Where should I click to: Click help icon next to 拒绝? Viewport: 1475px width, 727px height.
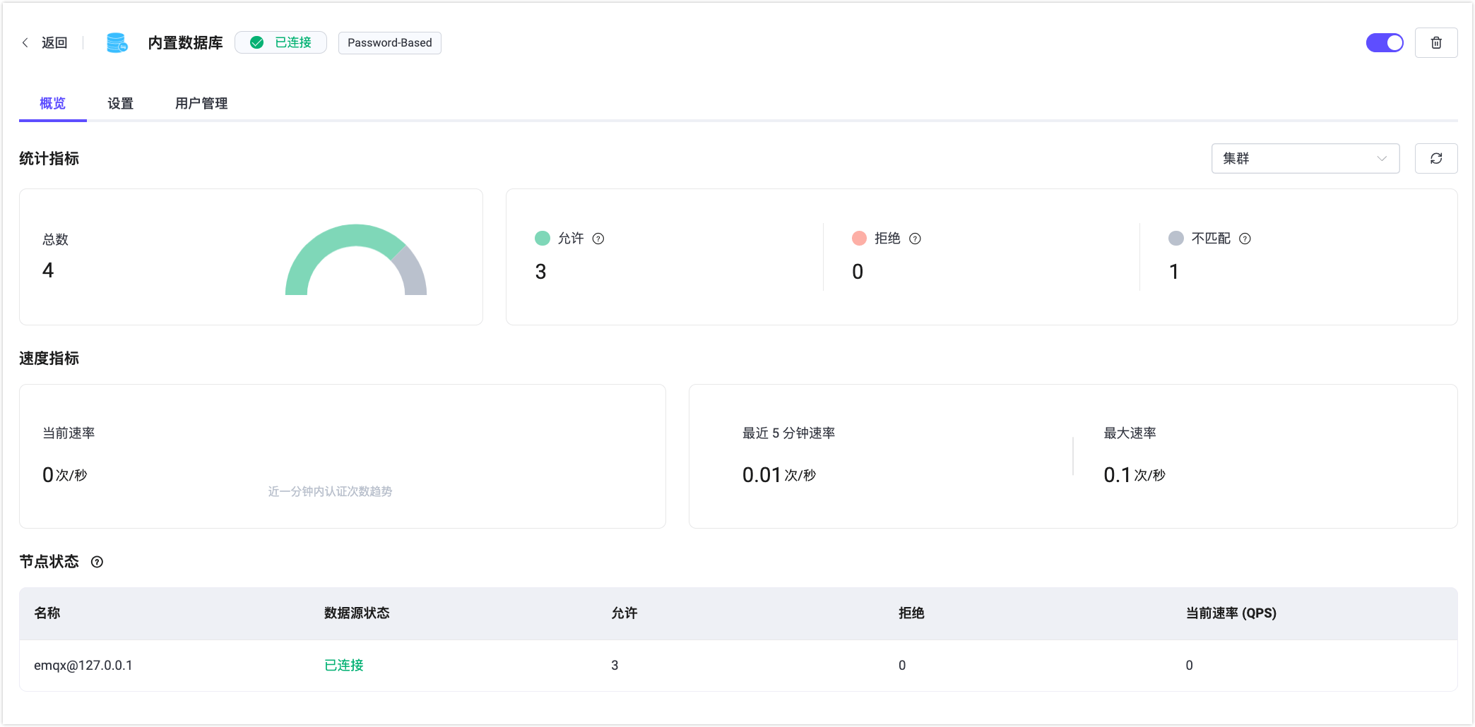[x=915, y=239]
